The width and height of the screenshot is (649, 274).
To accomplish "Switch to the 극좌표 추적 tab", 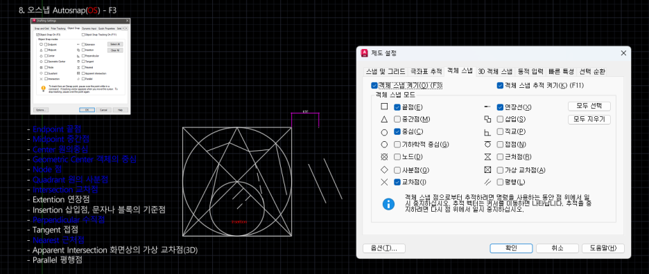I will [x=426, y=71].
